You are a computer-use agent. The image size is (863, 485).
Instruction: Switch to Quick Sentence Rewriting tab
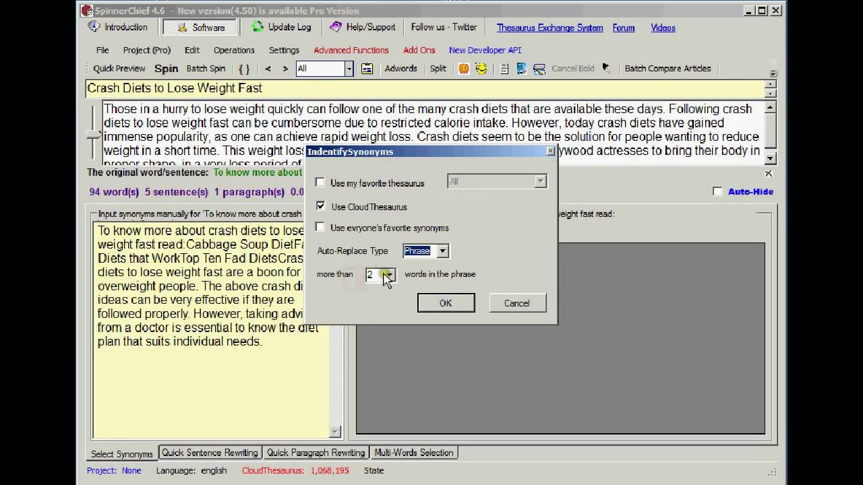[x=210, y=453]
